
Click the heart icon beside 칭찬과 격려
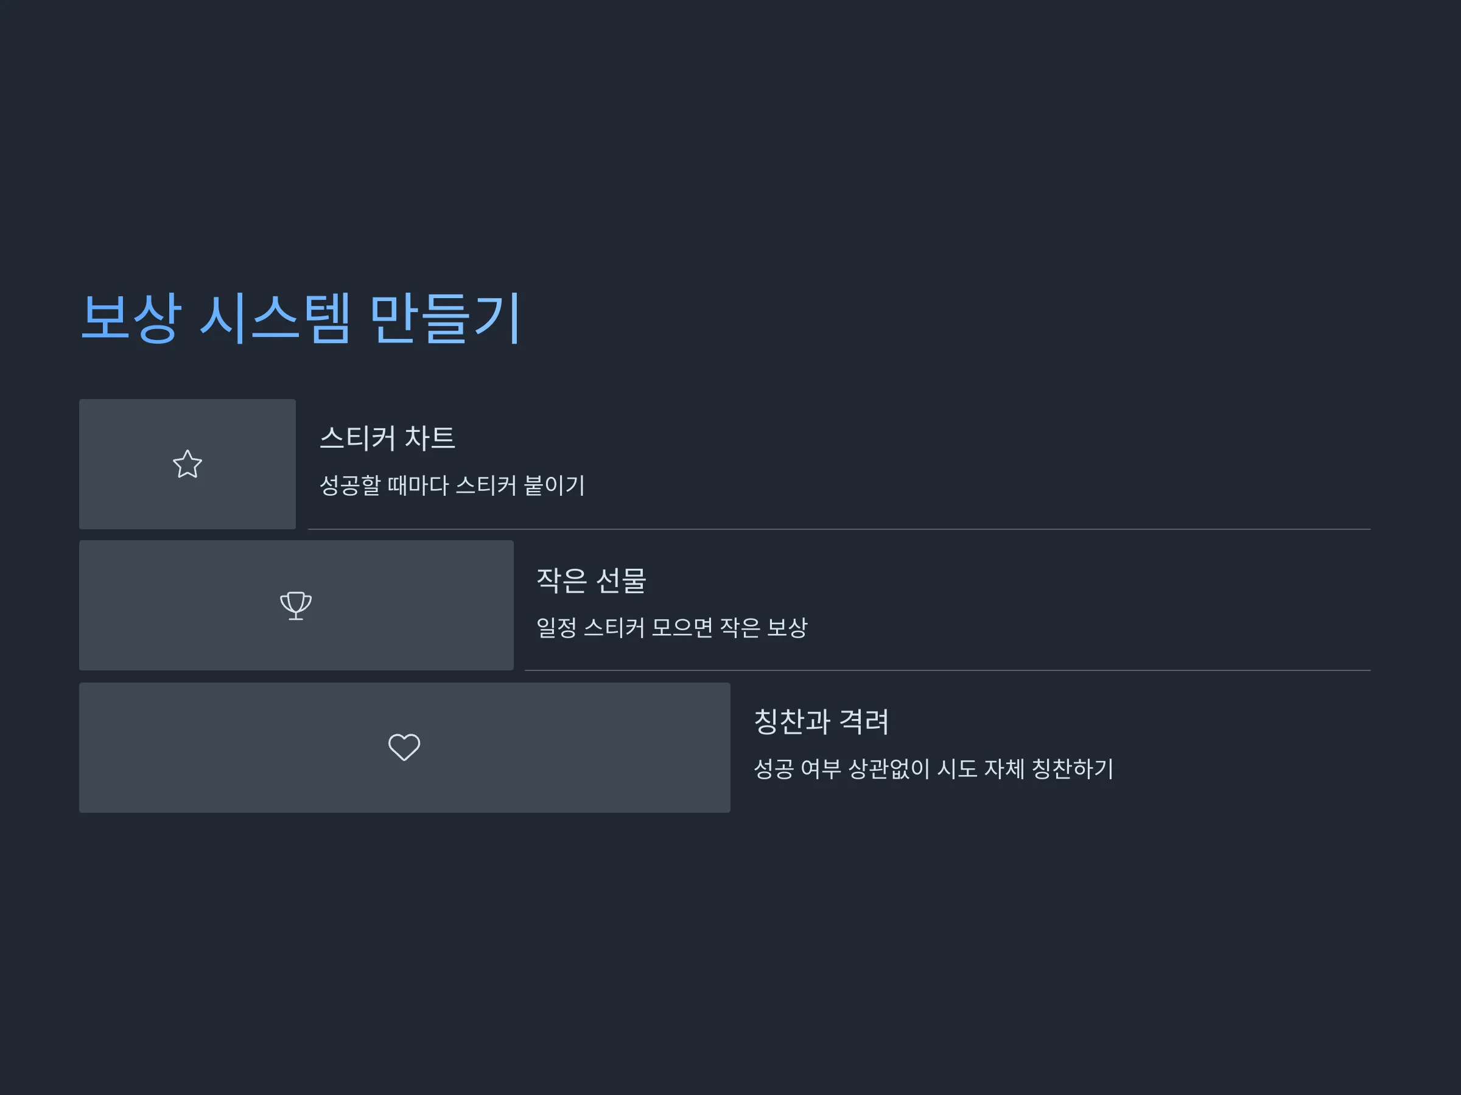pyautogui.click(x=404, y=747)
